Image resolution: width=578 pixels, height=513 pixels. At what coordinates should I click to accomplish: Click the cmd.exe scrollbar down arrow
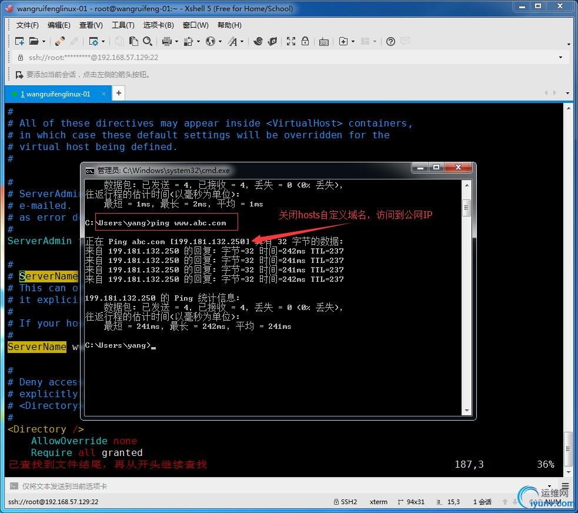(467, 411)
